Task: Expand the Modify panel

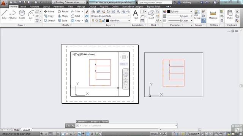Action: tap(66, 25)
